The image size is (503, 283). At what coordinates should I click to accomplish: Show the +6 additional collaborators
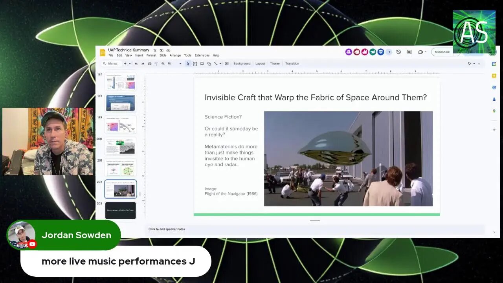389,52
